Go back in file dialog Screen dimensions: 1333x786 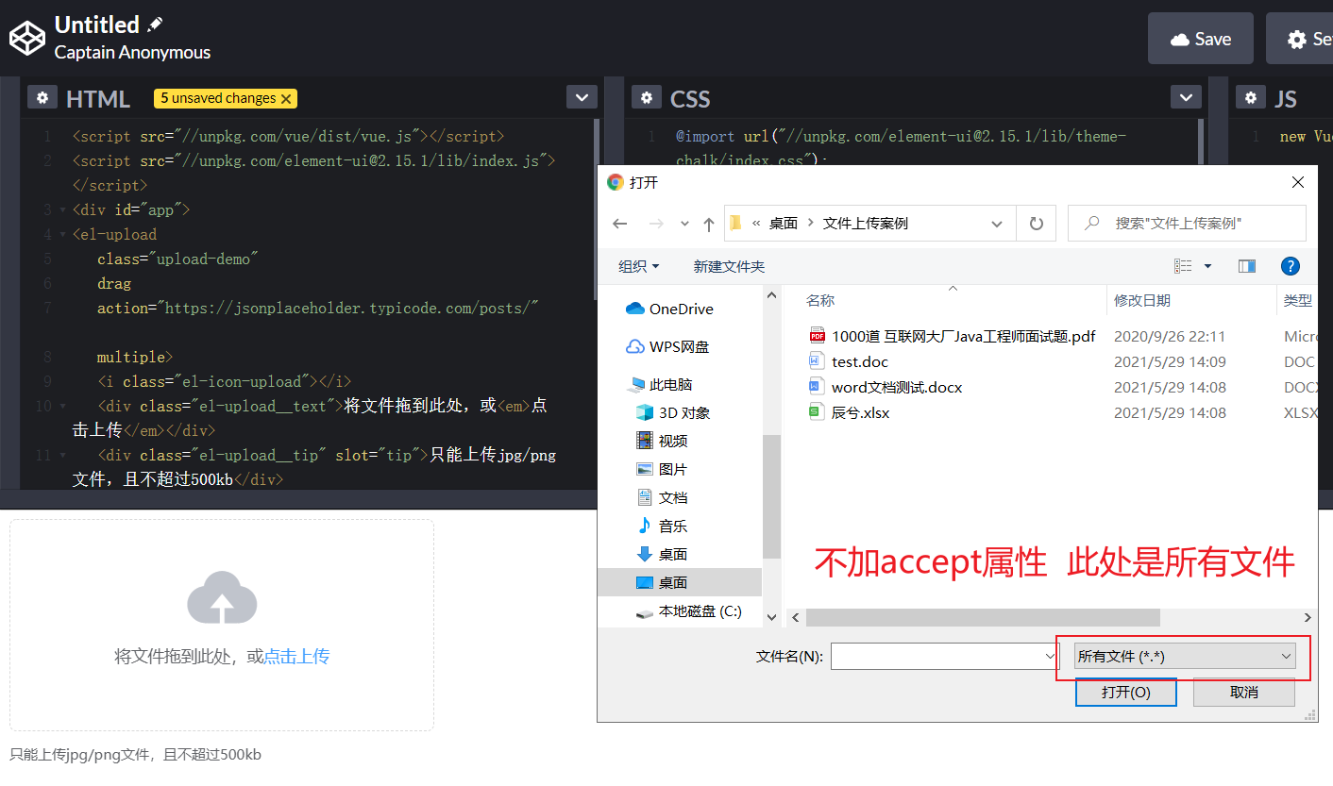tap(620, 224)
